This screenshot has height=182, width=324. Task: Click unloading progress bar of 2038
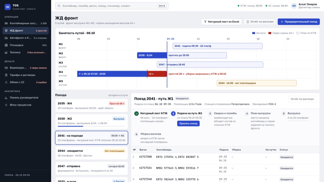91,126
